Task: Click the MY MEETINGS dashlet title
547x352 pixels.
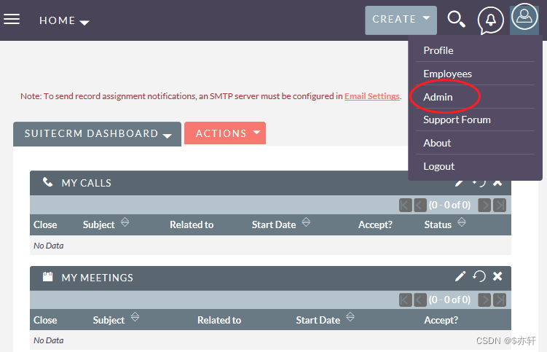Action: pyautogui.click(x=98, y=278)
